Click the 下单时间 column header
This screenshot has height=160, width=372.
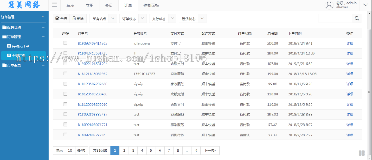(x=295, y=33)
